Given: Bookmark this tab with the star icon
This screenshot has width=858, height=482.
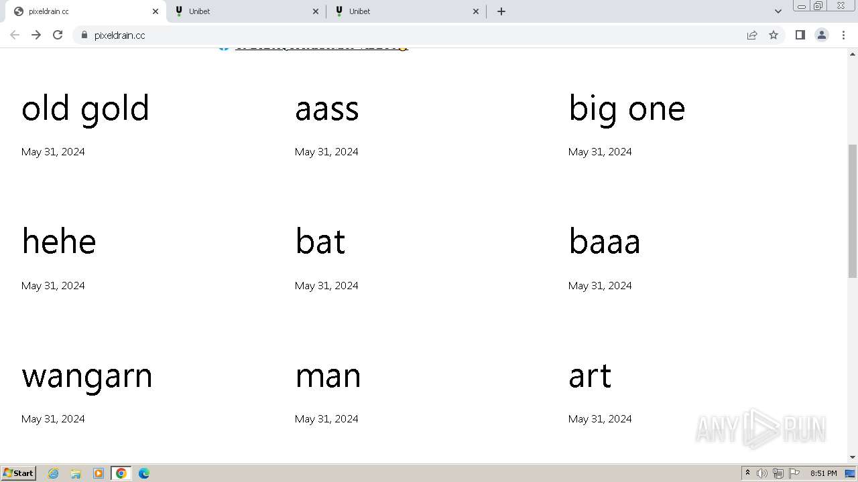Looking at the screenshot, I should (774, 35).
